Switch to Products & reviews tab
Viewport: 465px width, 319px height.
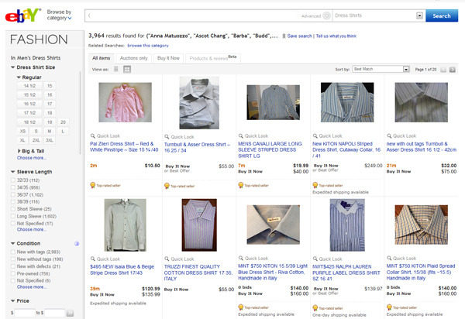pyautogui.click(x=212, y=58)
